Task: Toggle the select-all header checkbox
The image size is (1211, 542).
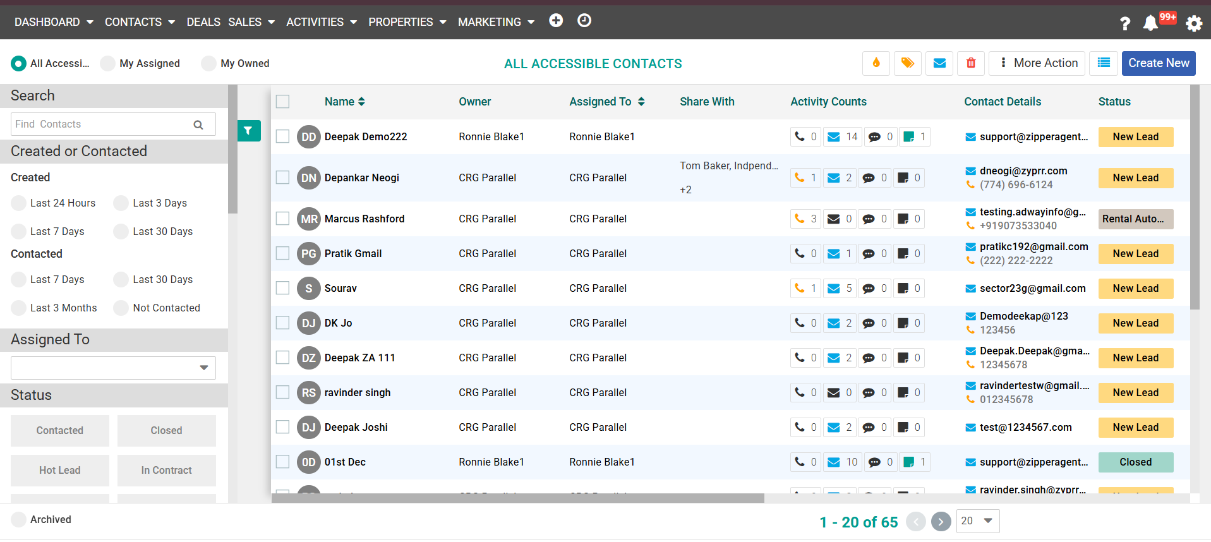Action: click(x=282, y=102)
